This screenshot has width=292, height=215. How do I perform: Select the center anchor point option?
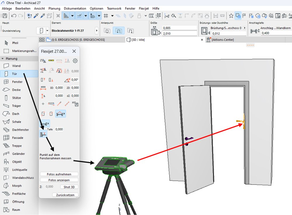(119, 31)
